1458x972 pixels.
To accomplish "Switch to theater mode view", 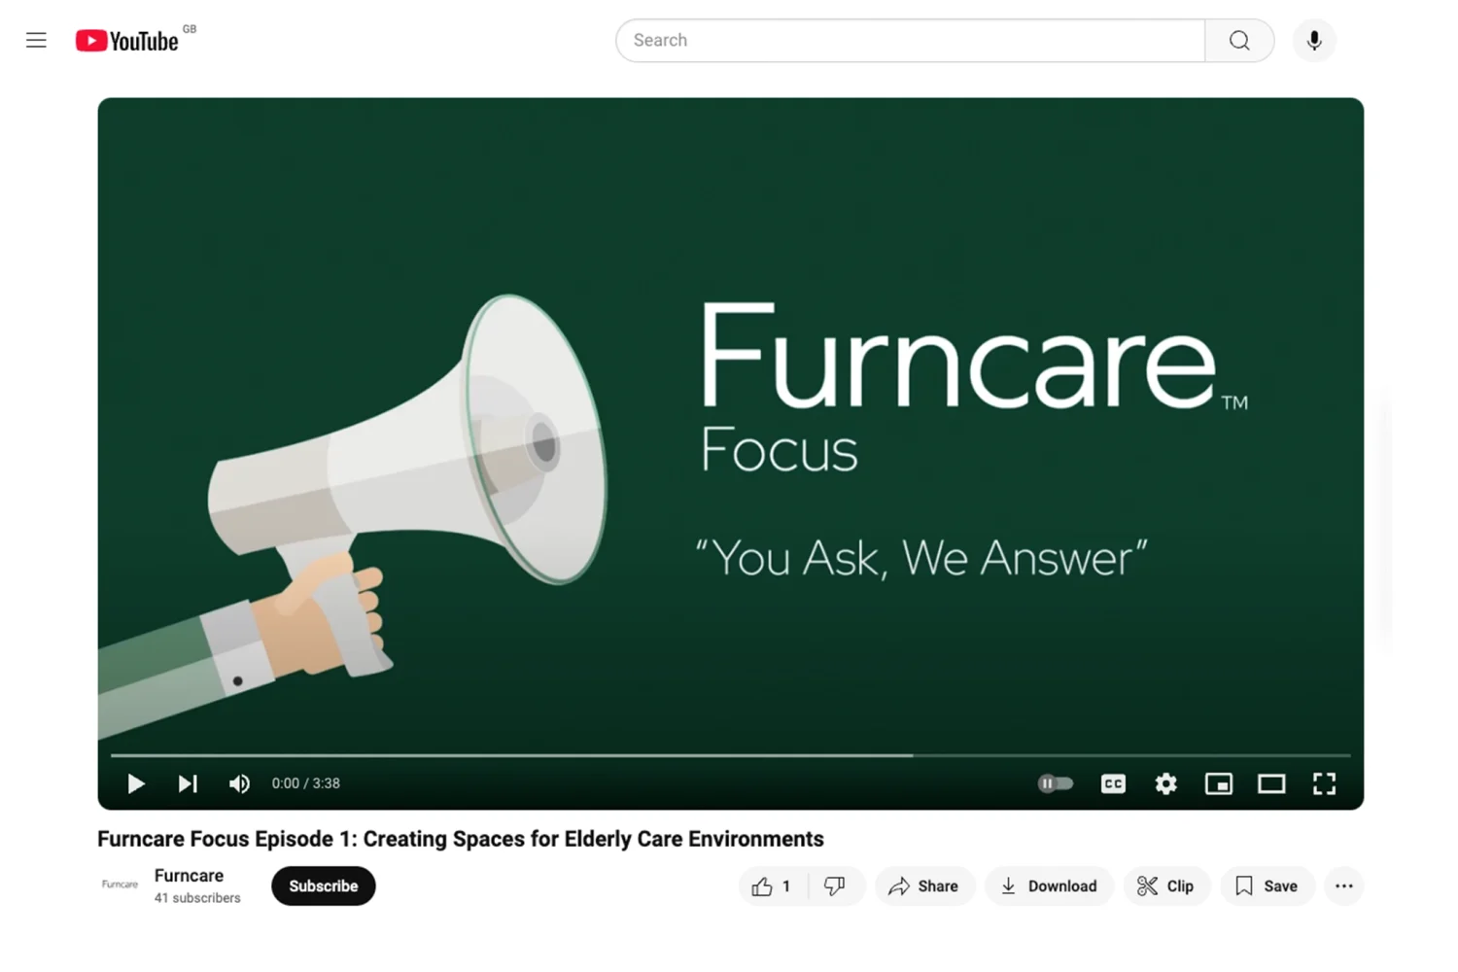I will pos(1271,783).
